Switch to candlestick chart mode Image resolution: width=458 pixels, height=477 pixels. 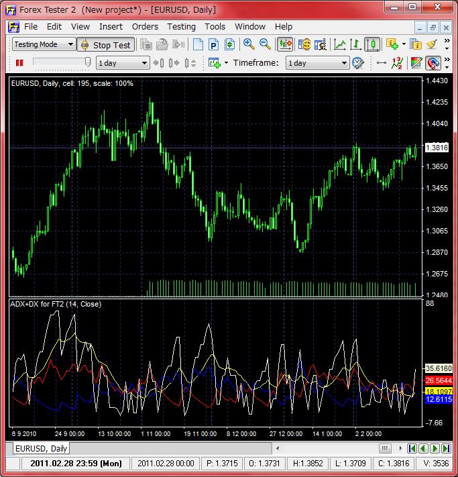point(372,45)
